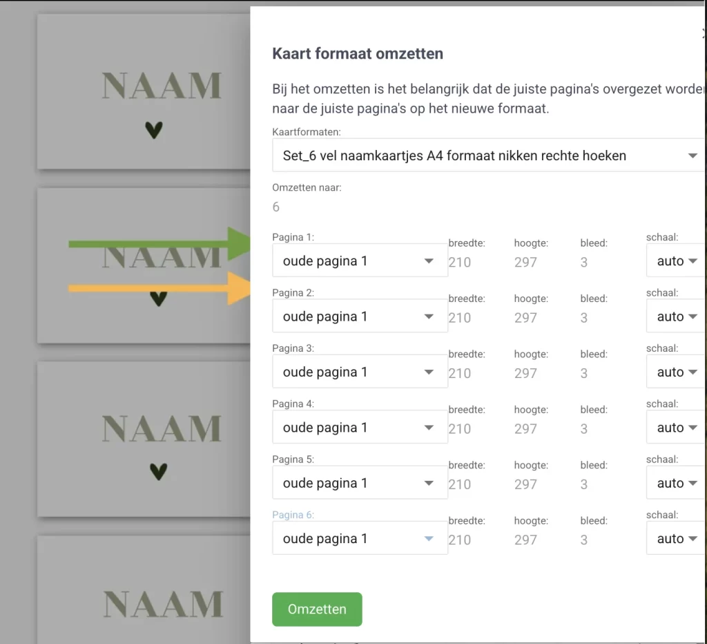Open the Pagina 3 oude pagina dropdown
Viewport: 707px width, 644px height.
click(360, 372)
